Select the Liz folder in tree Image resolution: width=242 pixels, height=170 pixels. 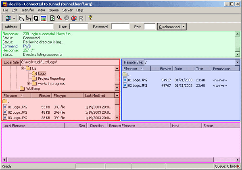click(34, 68)
